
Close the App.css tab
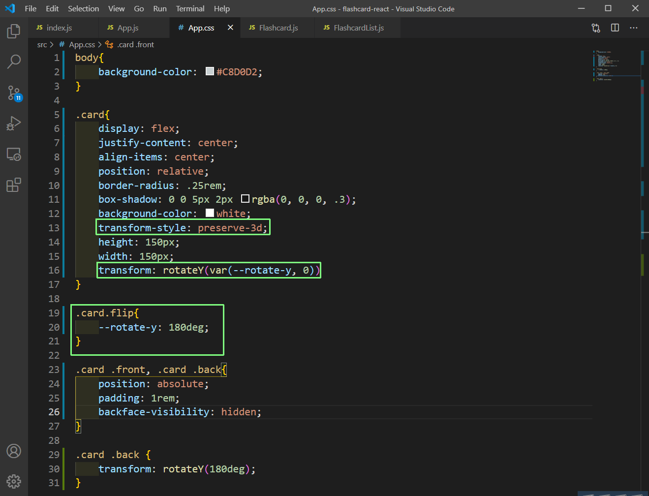click(230, 28)
